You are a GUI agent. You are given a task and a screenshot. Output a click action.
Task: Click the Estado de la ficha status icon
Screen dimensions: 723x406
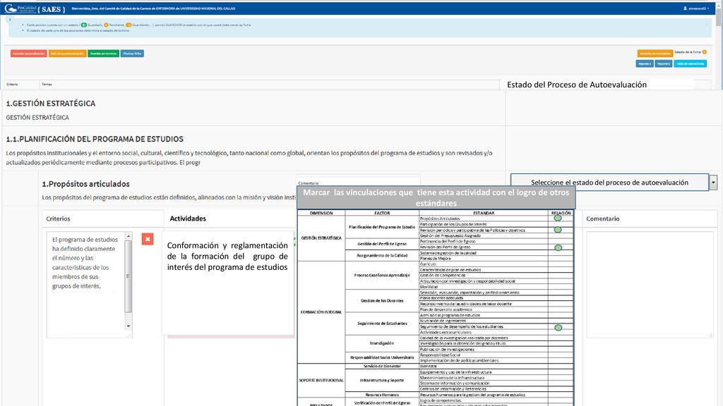pos(704,52)
